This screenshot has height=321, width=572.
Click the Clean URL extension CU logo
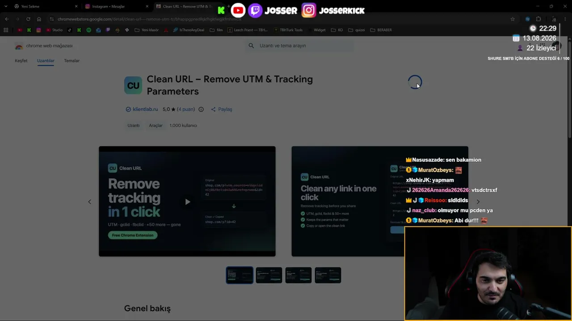(133, 85)
